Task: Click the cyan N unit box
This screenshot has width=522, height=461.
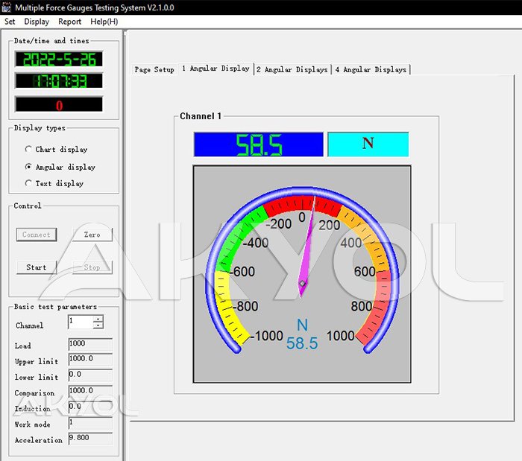Action: [x=368, y=144]
